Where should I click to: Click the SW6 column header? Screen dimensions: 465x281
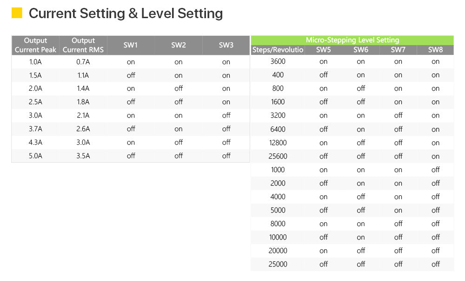pos(361,50)
